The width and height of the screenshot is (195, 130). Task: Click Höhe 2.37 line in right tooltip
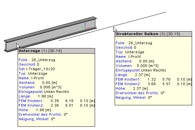tap(132, 89)
